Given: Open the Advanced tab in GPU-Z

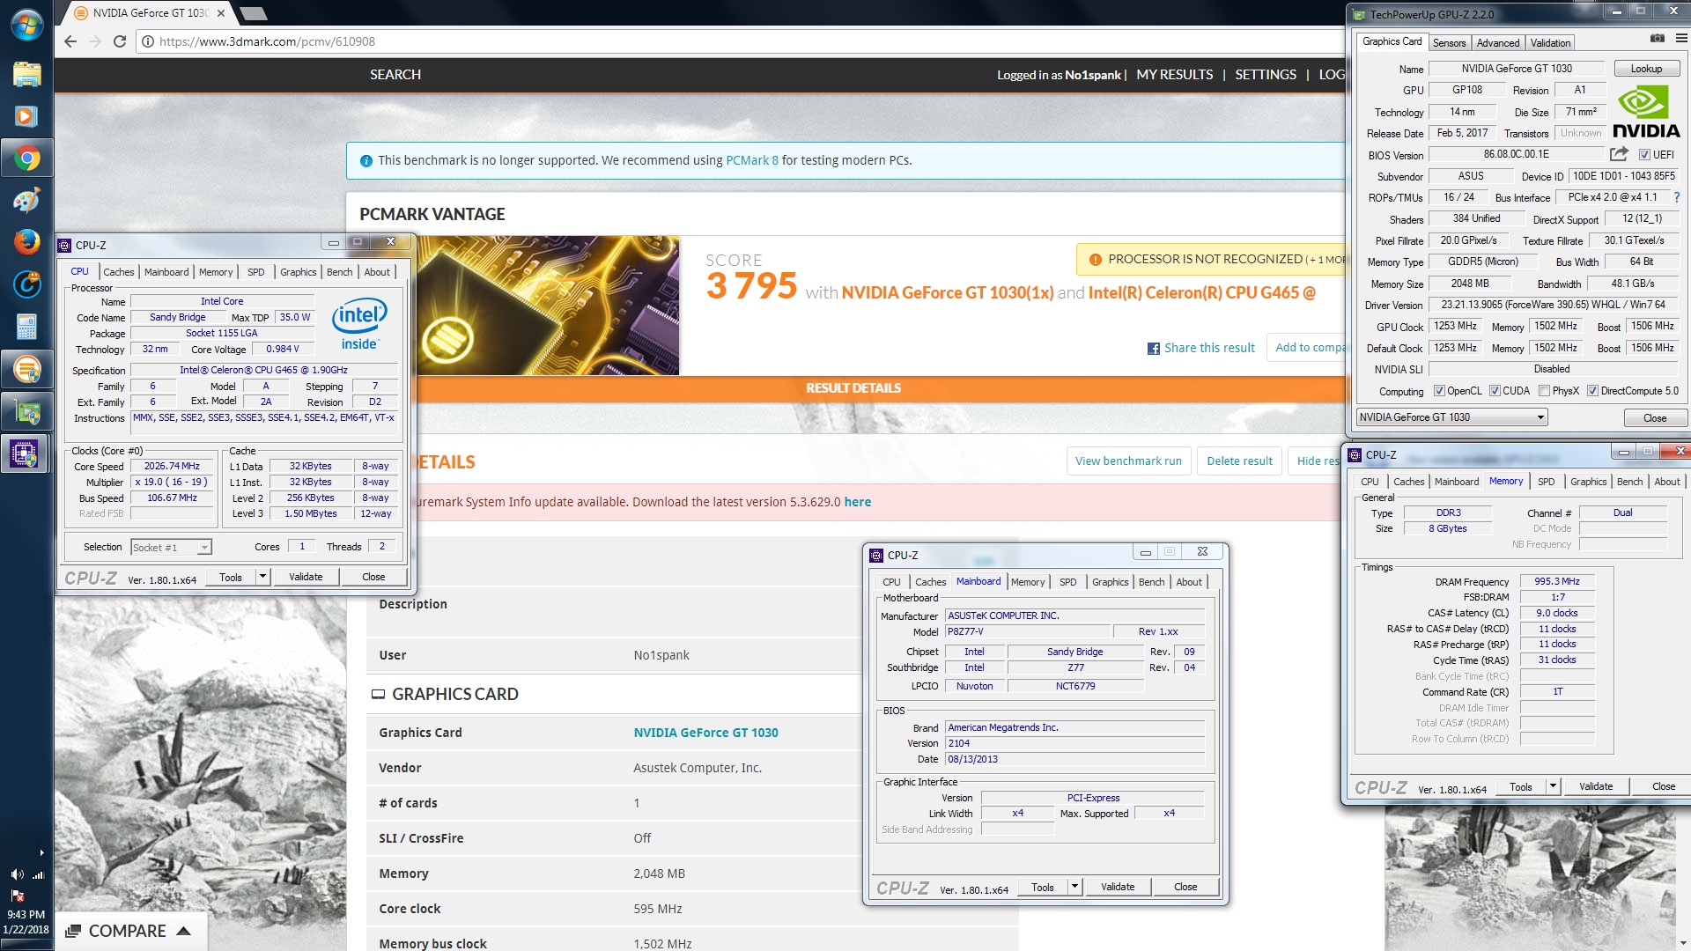Looking at the screenshot, I should (1497, 43).
